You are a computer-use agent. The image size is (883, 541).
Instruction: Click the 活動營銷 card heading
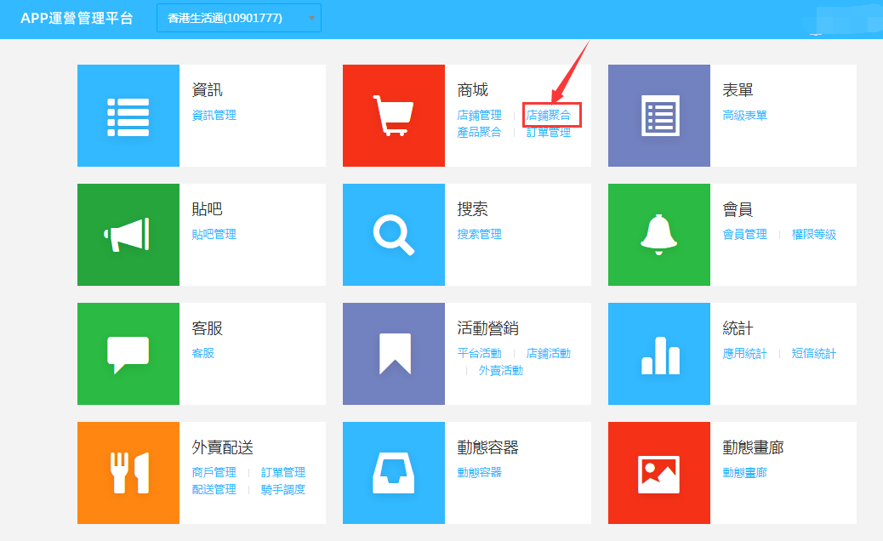tap(487, 328)
